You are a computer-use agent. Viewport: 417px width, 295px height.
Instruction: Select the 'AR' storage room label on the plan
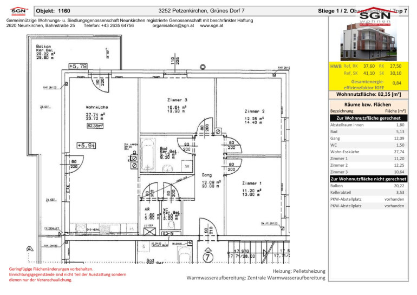[x=147, y=209]
